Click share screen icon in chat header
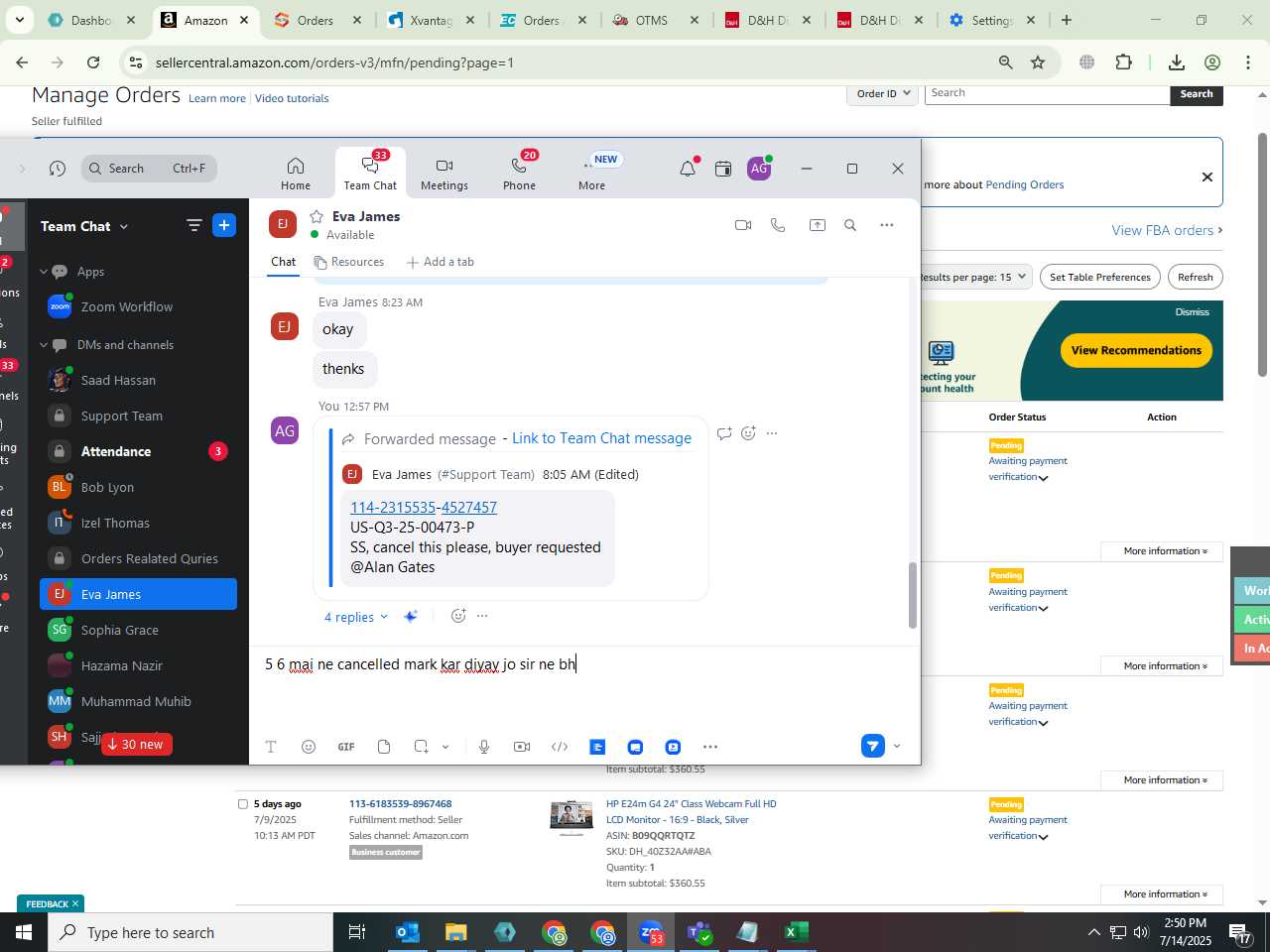Viewport: 1270px width, 952px height. pyautogui.click(x=818, y=225)
